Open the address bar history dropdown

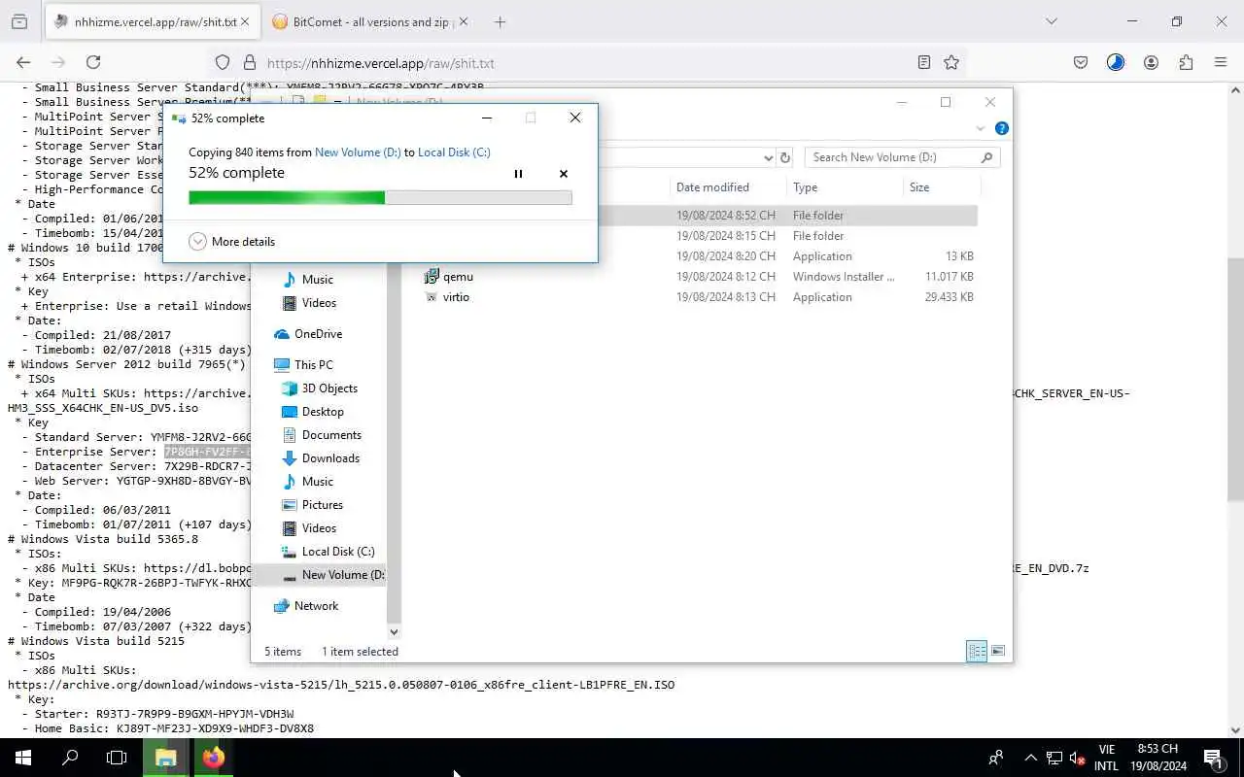(768, 157)
